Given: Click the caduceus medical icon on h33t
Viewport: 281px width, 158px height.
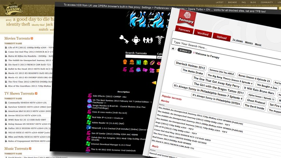Looking at the screenshot, I should click(159, 40).
